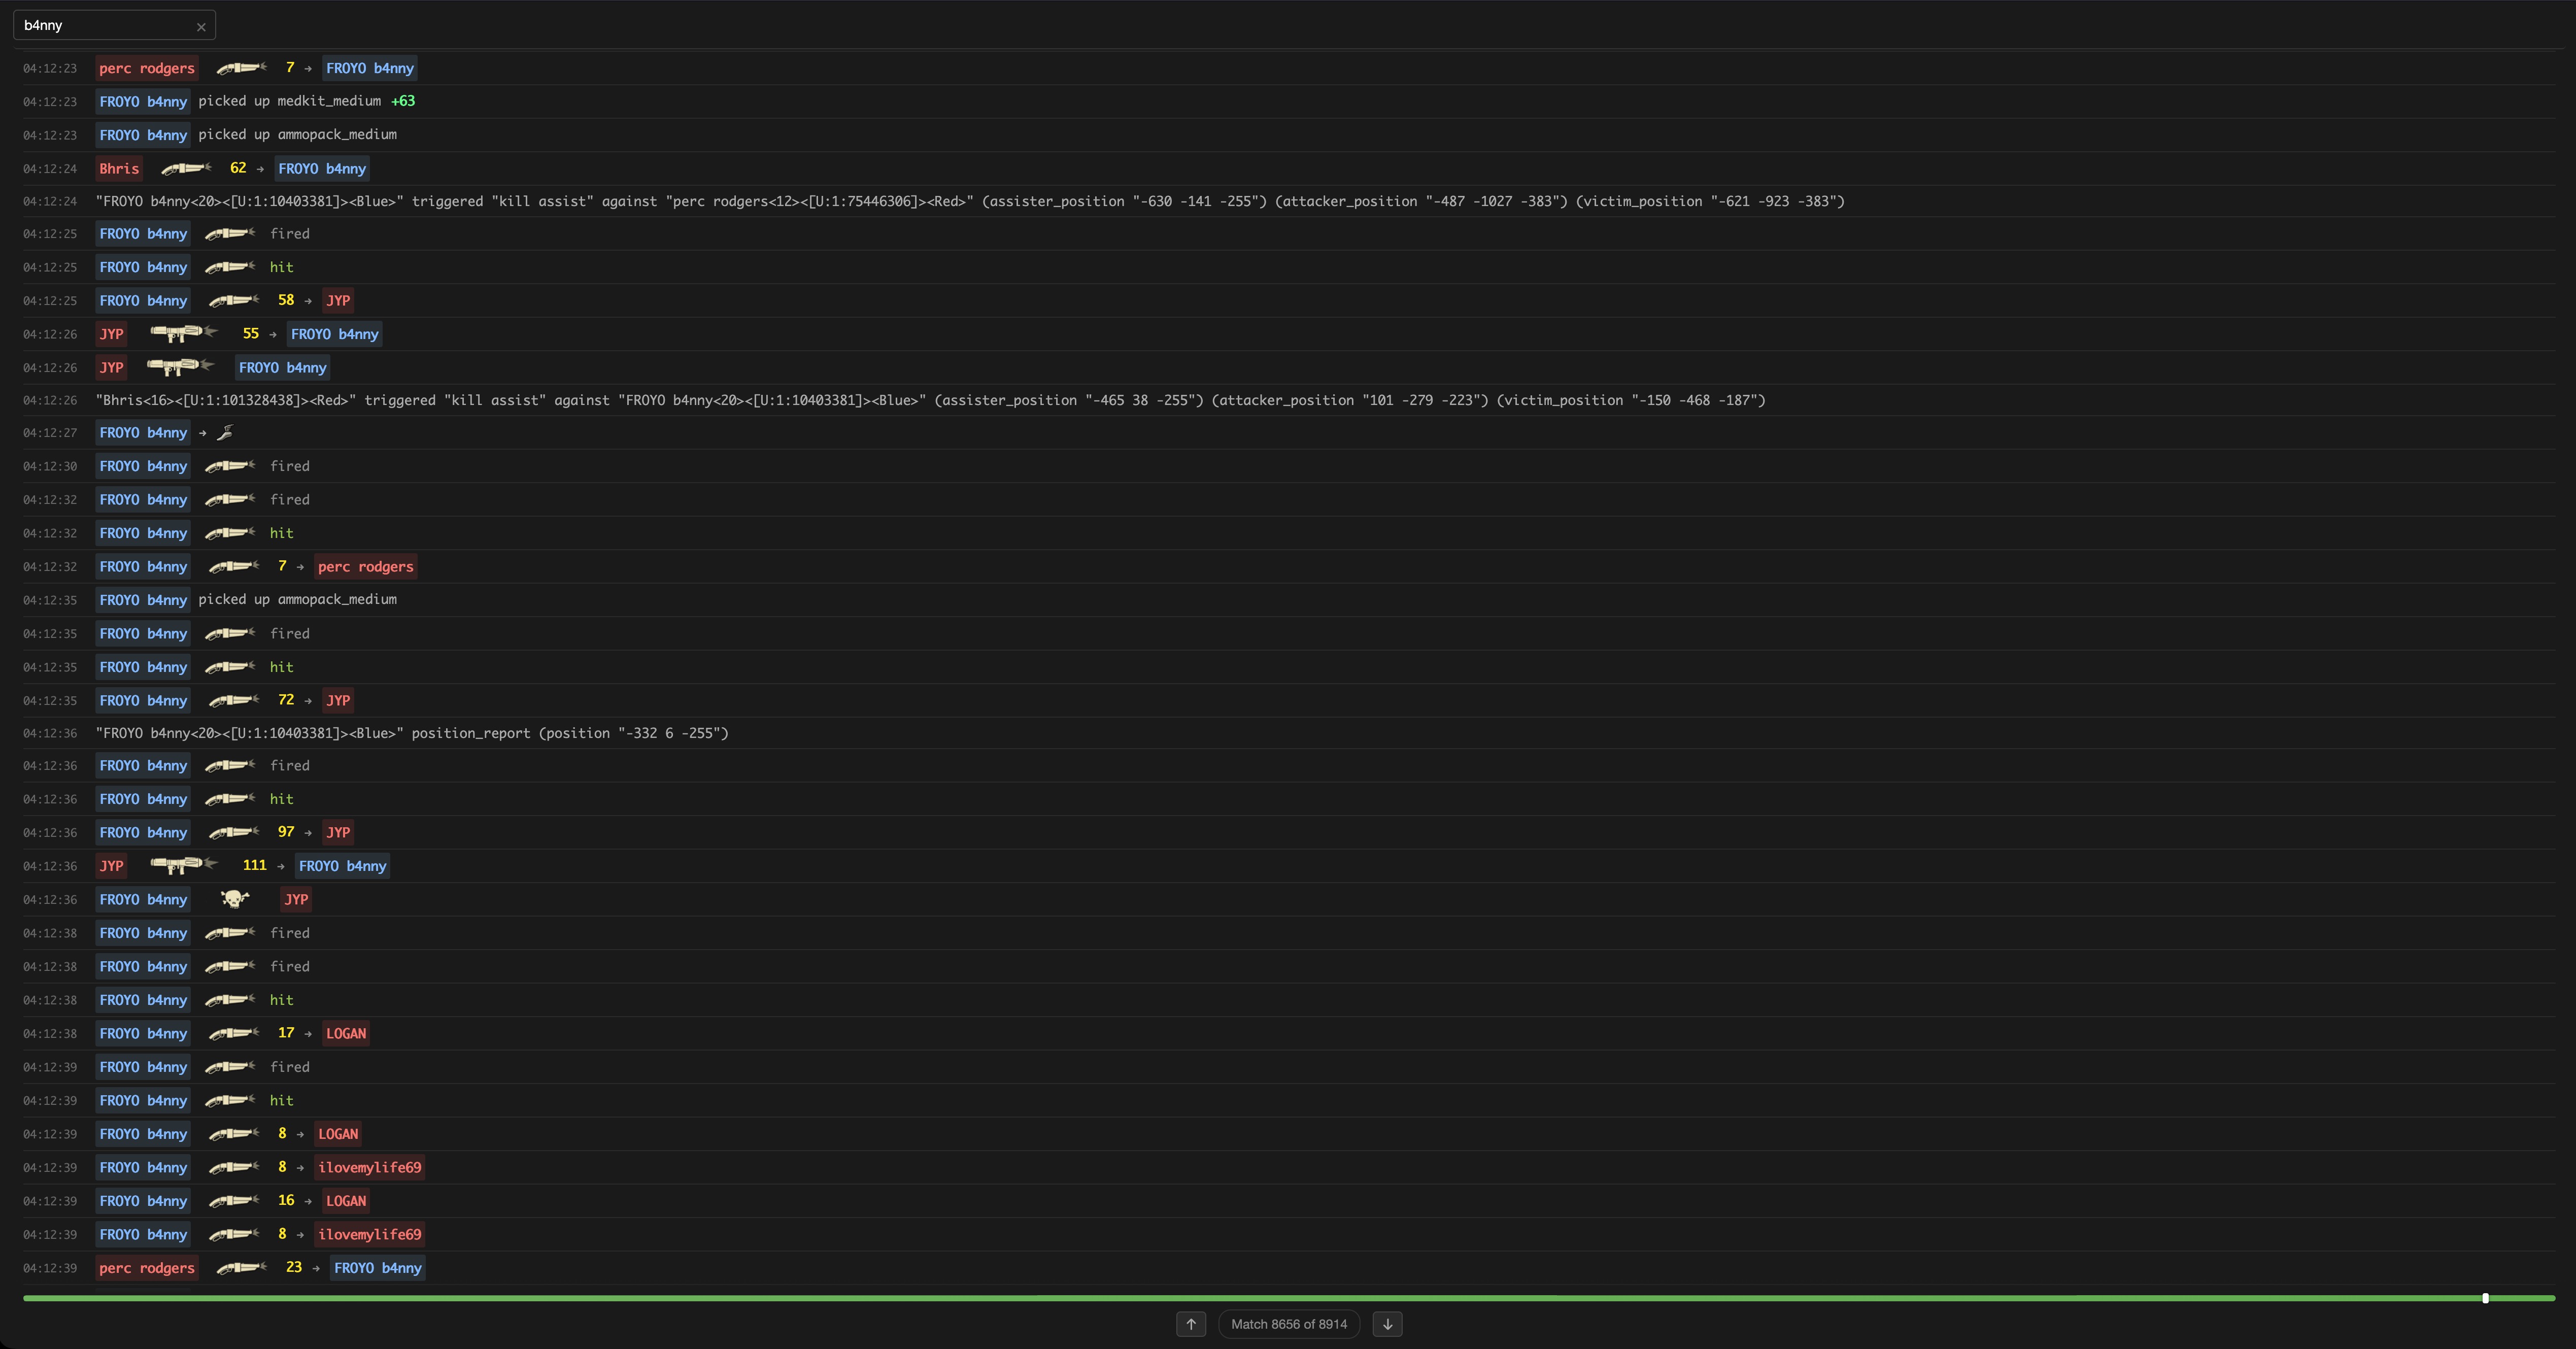Click the wrench icon after FROYO b4nny

pos(225,432)
